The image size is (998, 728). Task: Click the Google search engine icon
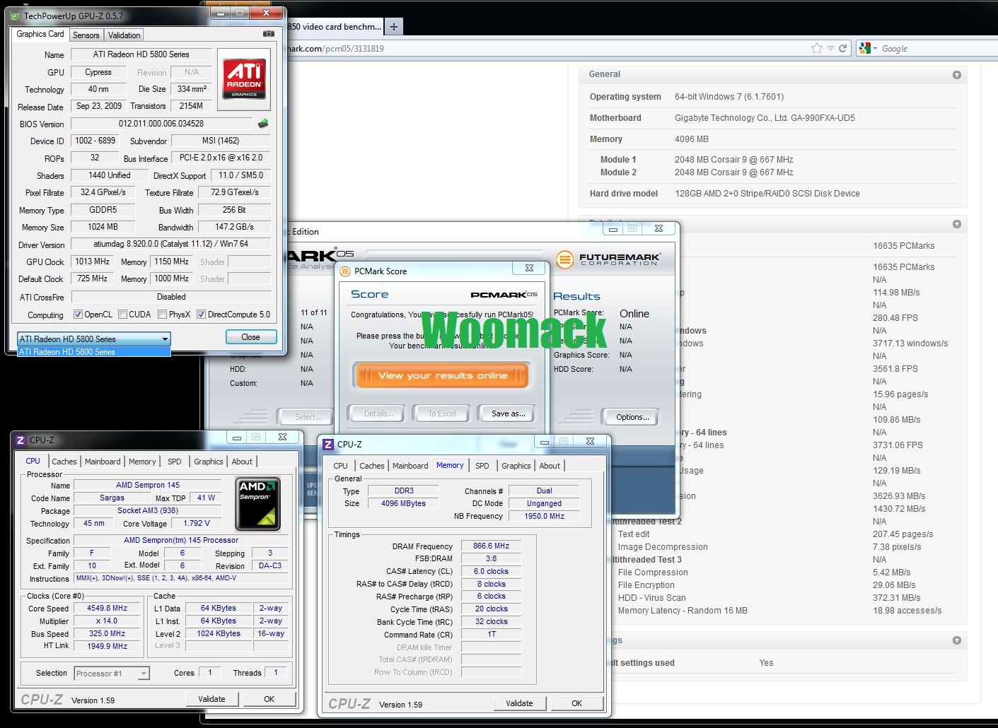click(x=864, y=48)
